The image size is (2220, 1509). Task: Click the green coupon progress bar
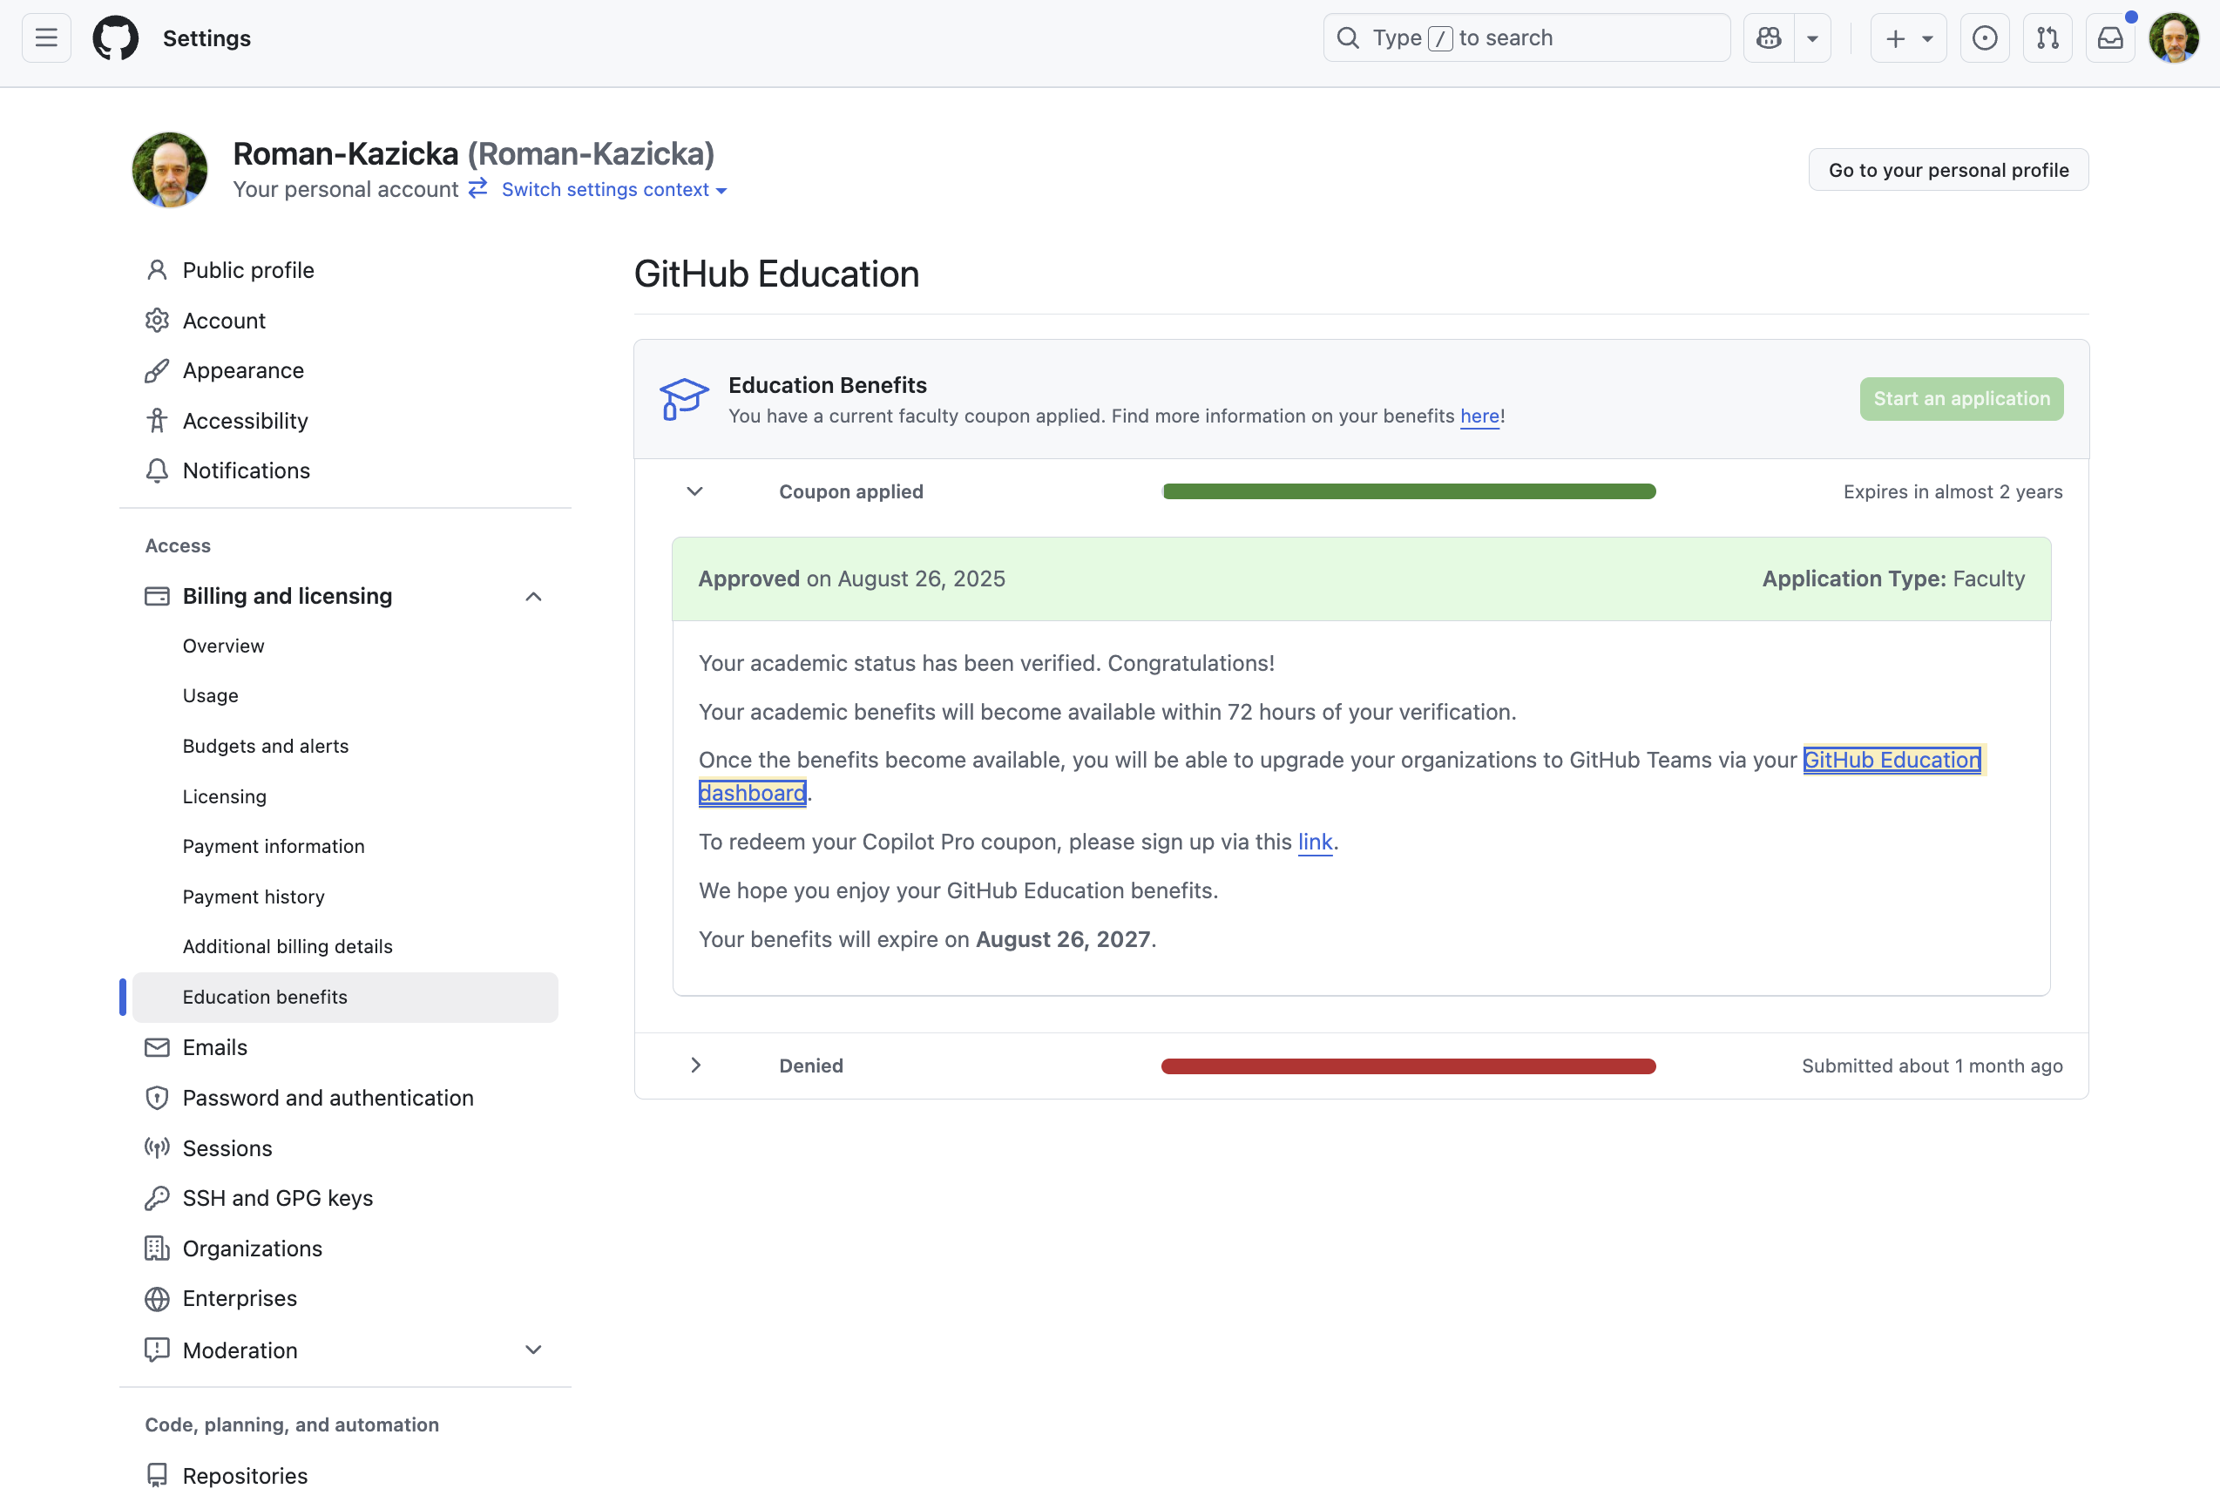(x=1407, y=491)
